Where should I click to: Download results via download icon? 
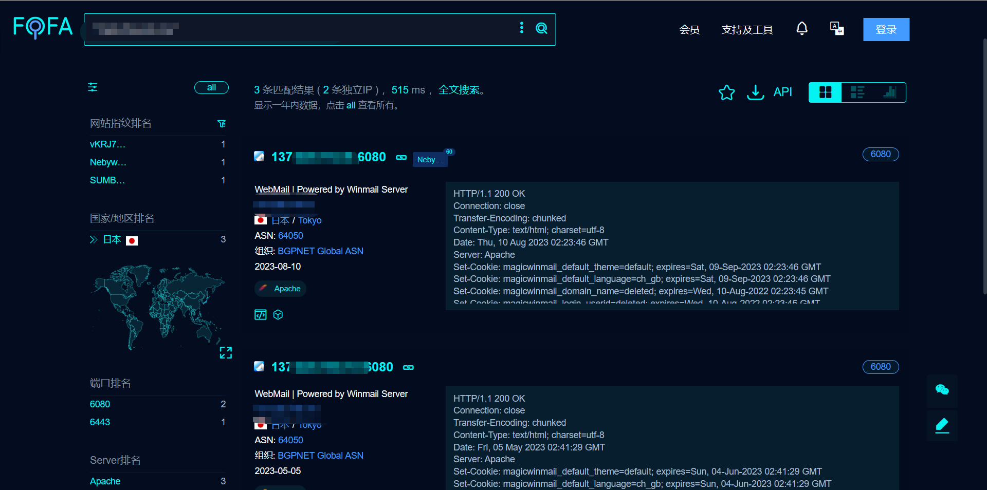pyautogui.click(x=755, y=92)
